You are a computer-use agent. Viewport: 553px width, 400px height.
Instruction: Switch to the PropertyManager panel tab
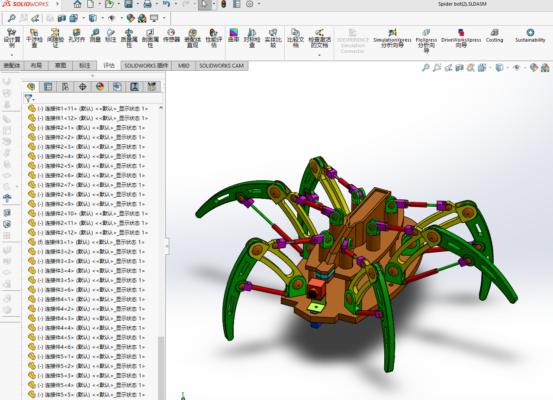pos(48,87)
